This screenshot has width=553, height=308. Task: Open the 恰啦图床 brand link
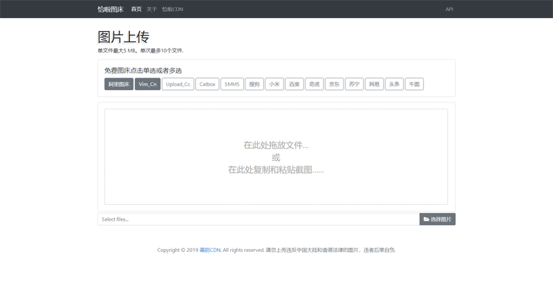pos(111,9)
